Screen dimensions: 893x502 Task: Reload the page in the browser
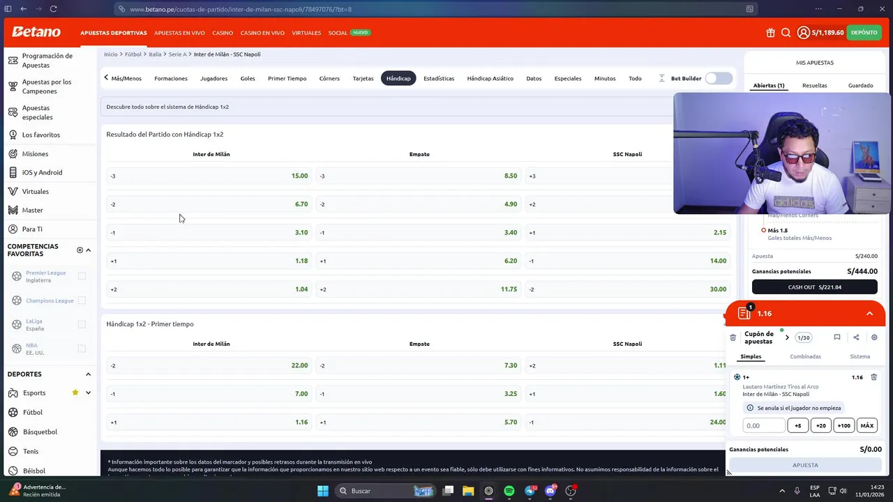click(53, 9)
